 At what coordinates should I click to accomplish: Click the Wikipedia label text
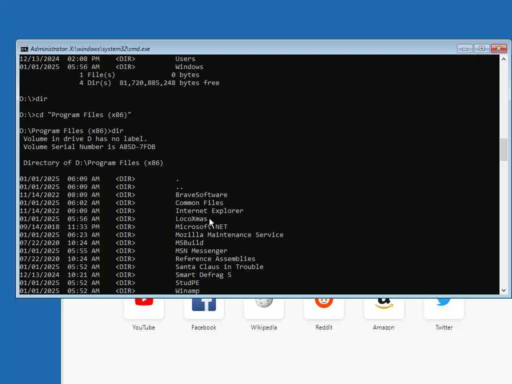264,327
